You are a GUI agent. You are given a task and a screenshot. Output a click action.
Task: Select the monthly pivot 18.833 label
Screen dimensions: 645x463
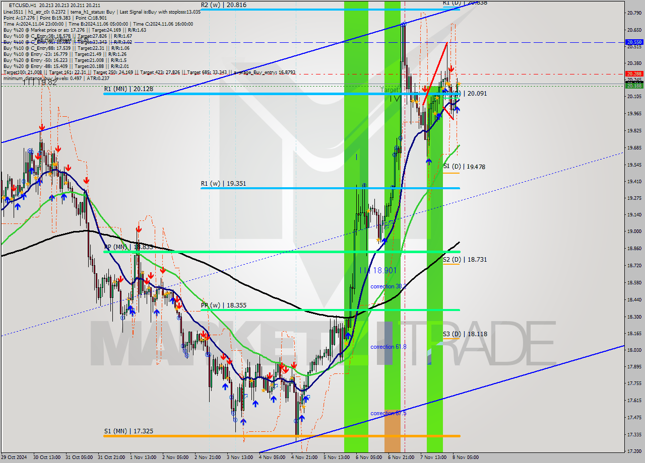click(x=128, y=247)
